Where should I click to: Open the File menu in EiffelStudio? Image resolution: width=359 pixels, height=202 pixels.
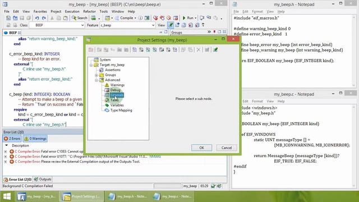point(7,11)
